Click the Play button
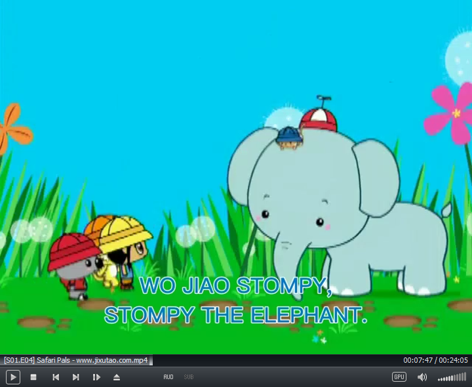The height and width of the screenshot is (387, 472). tap(13, 377)
